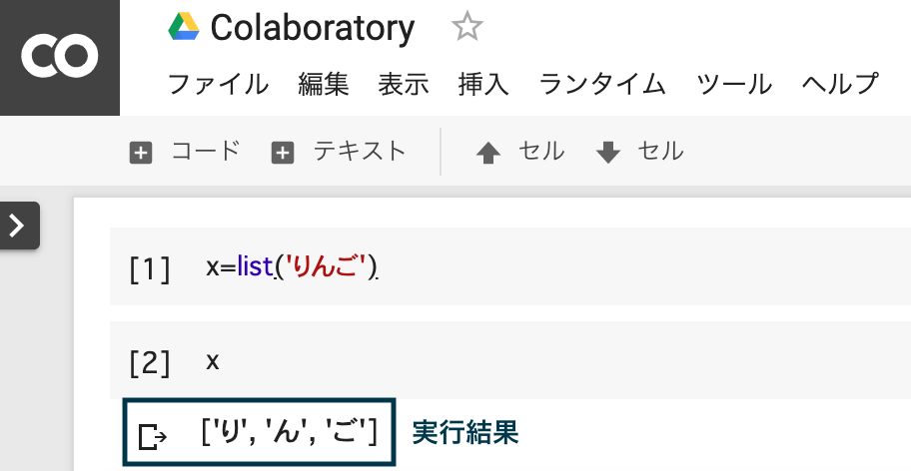
Task: Move cell down with arrow icon
Action: 608,154
